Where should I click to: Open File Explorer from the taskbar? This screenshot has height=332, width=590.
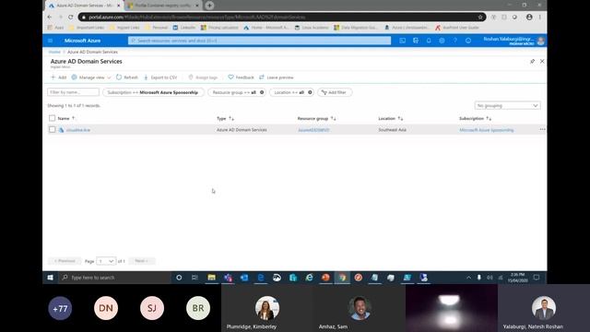tap(211, 278)
